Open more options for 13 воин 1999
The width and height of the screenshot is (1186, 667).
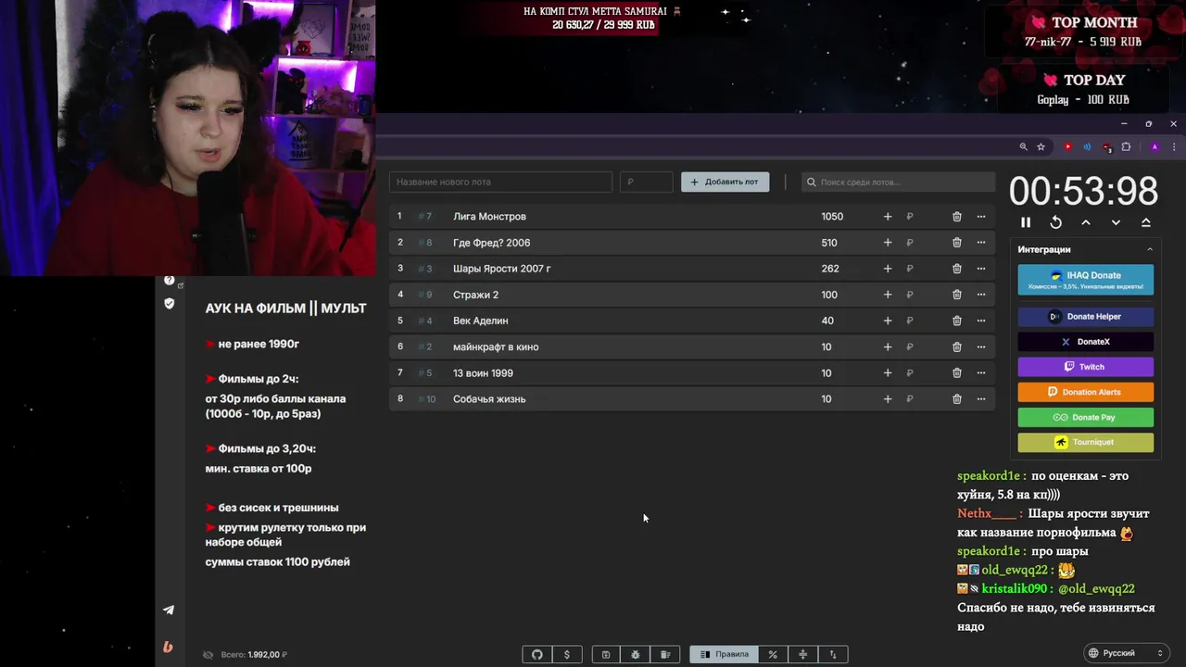981,373
